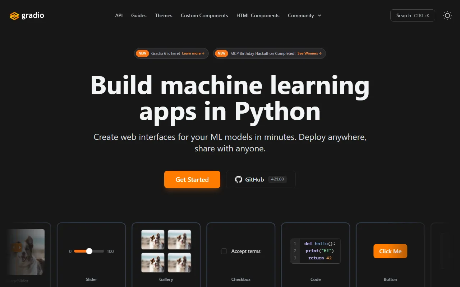Open the API menu item
This screenshot has width=460, height=287.
119,15
